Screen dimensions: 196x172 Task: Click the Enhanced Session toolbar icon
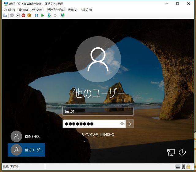62,15
